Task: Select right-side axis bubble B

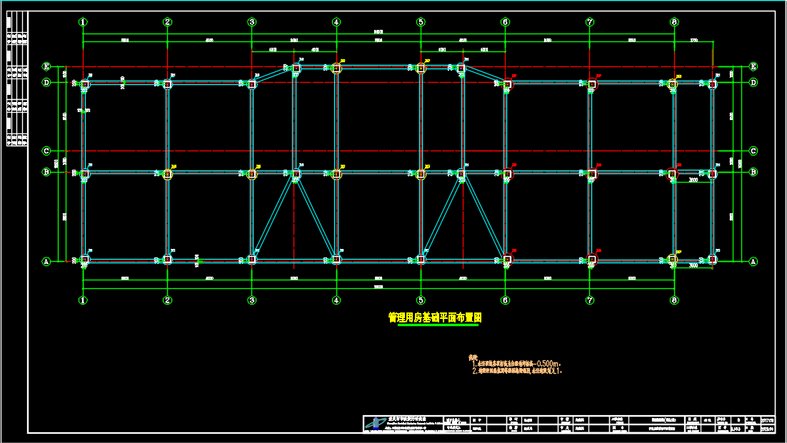Action: [753, 172]
